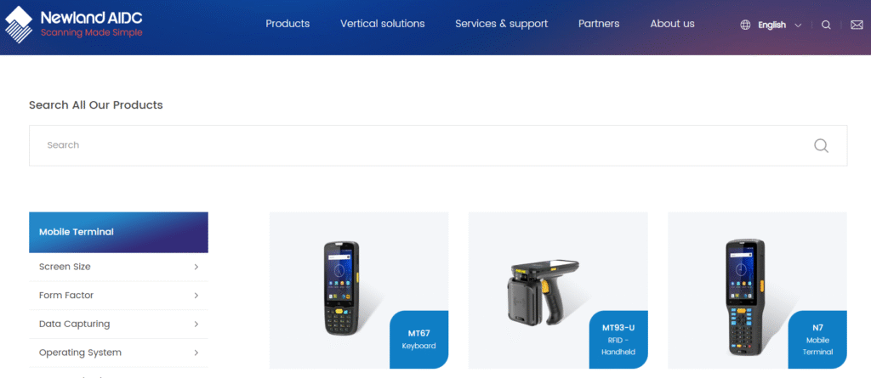Screen dimensions: 871x378
Task: Open the MT93-U RFID Handheld product
Action: click(x=558, y=291)
